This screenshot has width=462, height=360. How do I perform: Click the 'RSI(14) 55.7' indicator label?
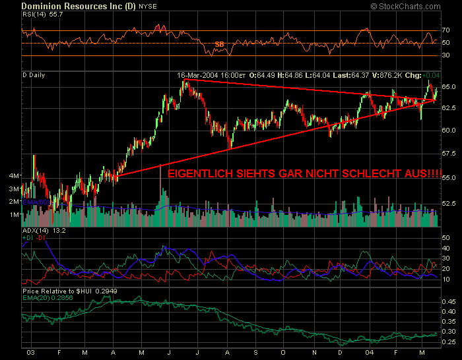(x=43, y=15)
